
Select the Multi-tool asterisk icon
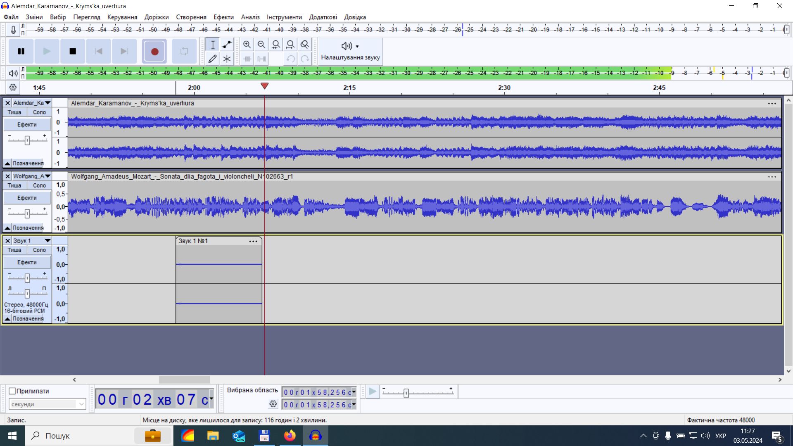(227, 59)
